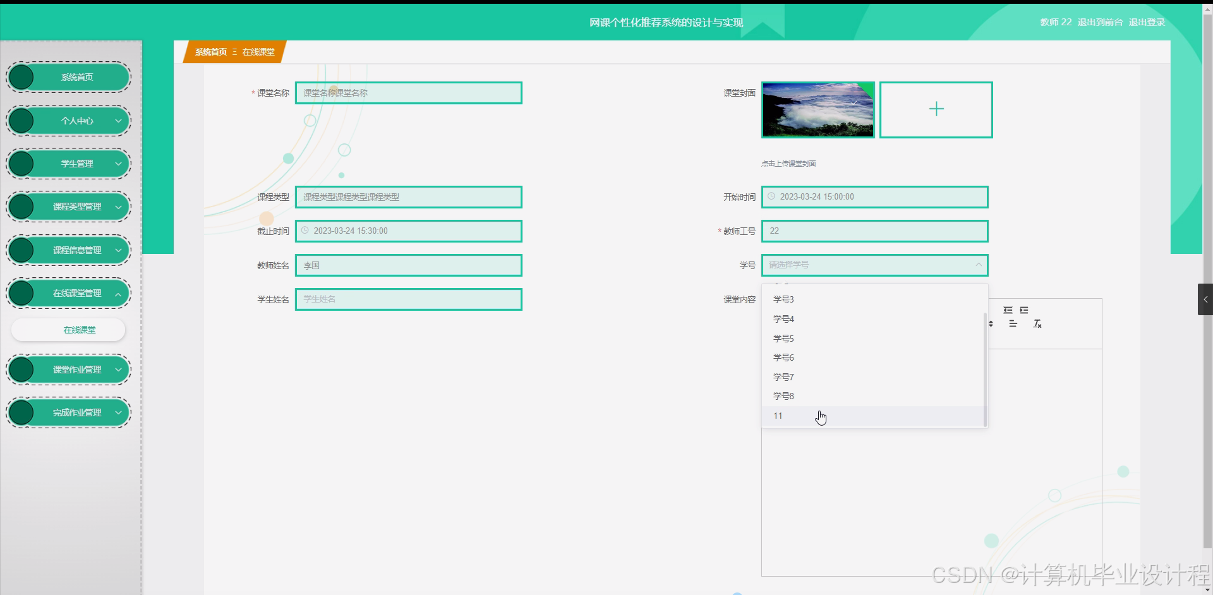Expand 完成作业管理 menu chevron
1213x595 pixels.
[x=118, y=412]
